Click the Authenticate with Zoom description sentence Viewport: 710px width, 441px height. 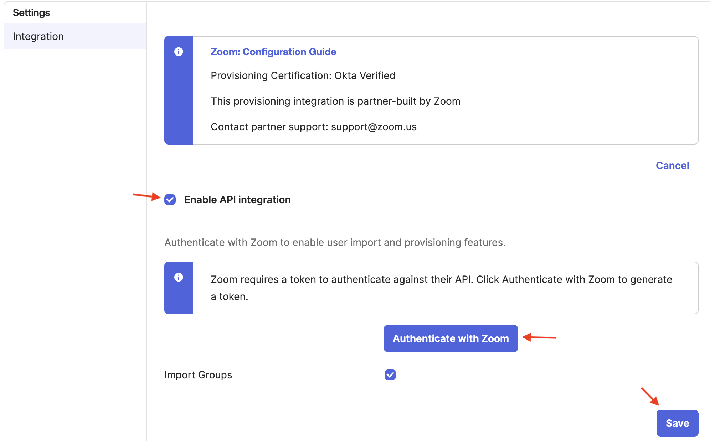(335, 242)
